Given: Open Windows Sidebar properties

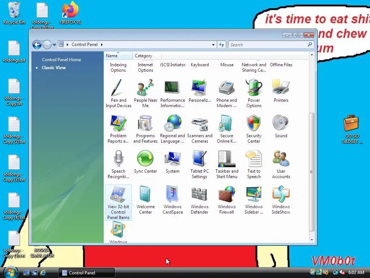Looking at the screenshot, I should [254, 200].
